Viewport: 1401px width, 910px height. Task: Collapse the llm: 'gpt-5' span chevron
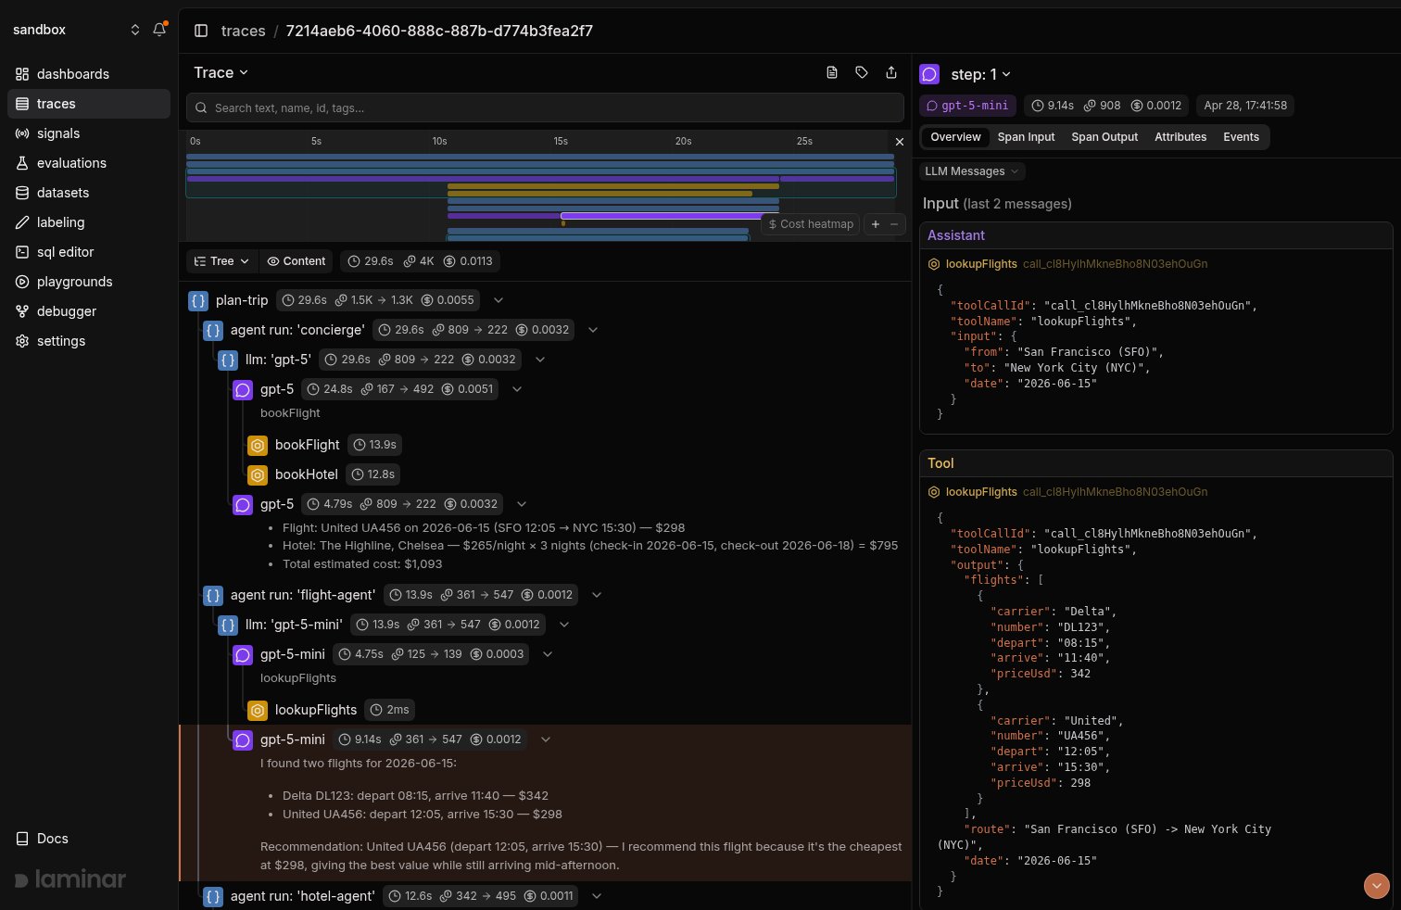[540, 360]
